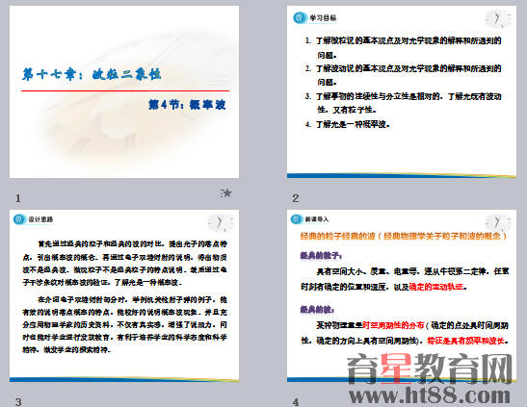Click the orange heading 经典的粒子经典的波 on slide 4

[404, 237]
